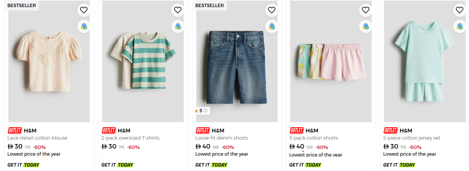This screenshot has width=469, height=171.
Task: Open the 3-pack cotton shorts title link
Action: [313, 138]
